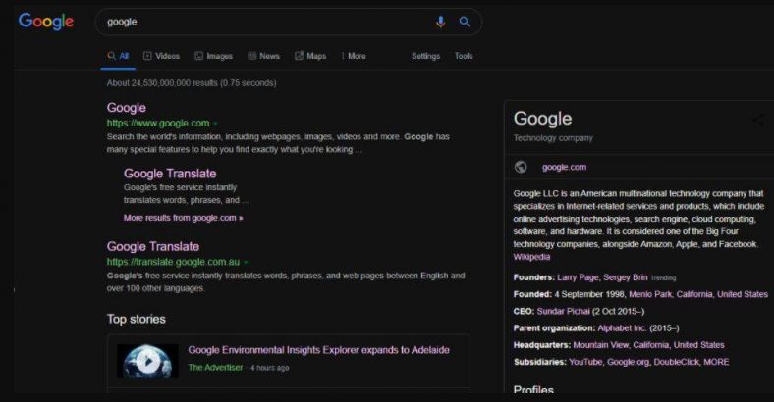The height and width of the screenshot is (402, 774).
Task: Click the globe icon beside google.com
Action: [521, 167]
